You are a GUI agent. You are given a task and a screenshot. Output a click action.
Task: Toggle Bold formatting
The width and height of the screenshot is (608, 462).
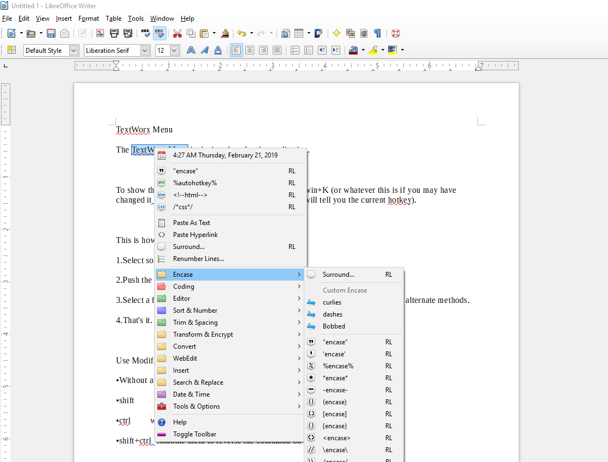191,50
